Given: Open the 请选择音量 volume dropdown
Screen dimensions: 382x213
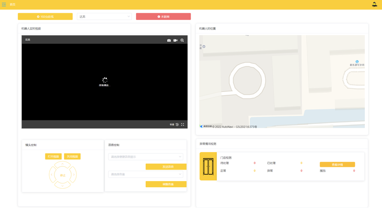Looking at the screenshot, I should tap(146, 174).
